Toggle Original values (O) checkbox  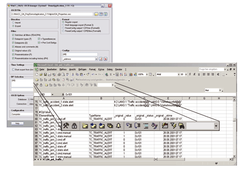(13, 50)
